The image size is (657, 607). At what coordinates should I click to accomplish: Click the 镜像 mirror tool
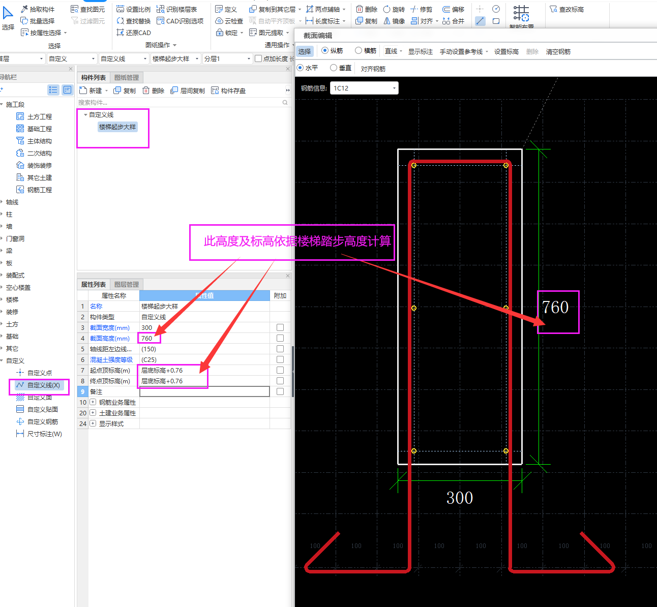coord(394,21)
